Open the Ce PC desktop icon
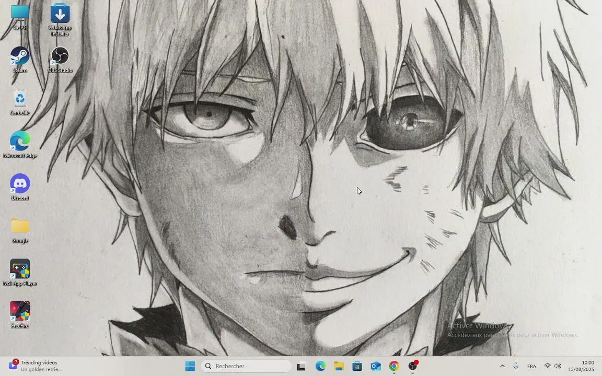The width and height of the screenshot is (602, 376). [20, 17]
